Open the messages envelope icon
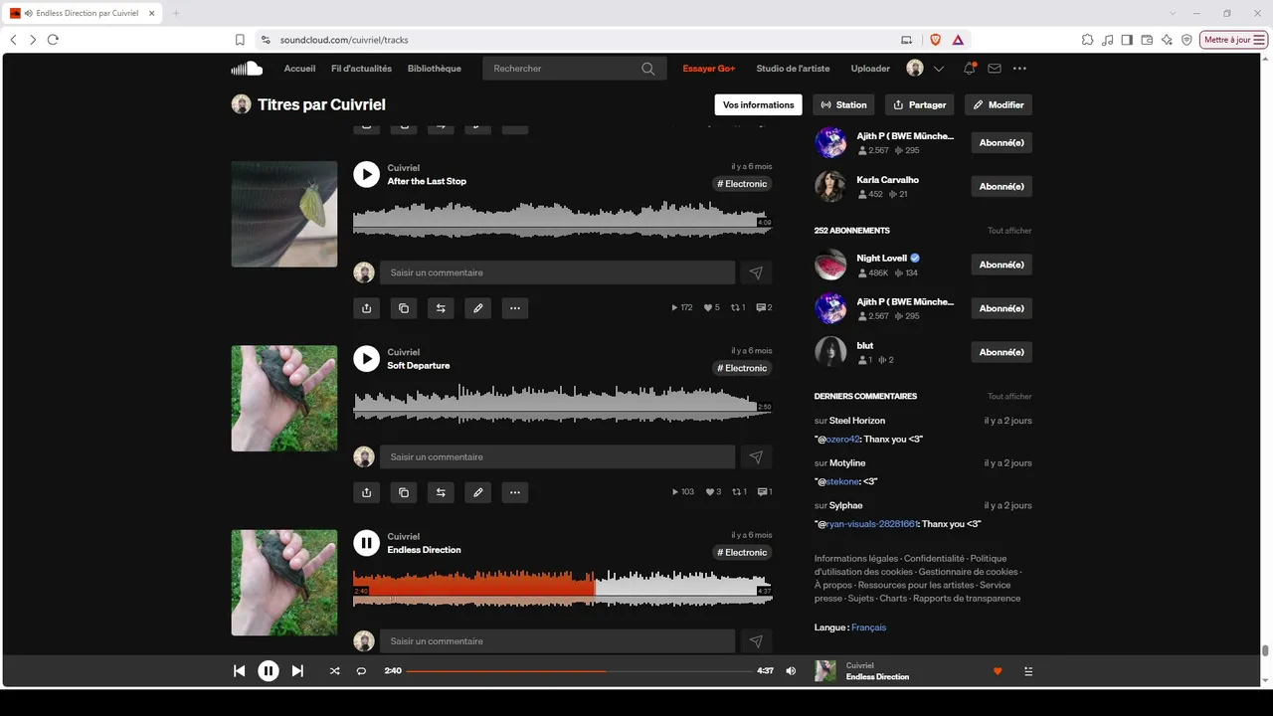Image resolution: width=1273 pixels, height=716 pixels. click(995, 69)
